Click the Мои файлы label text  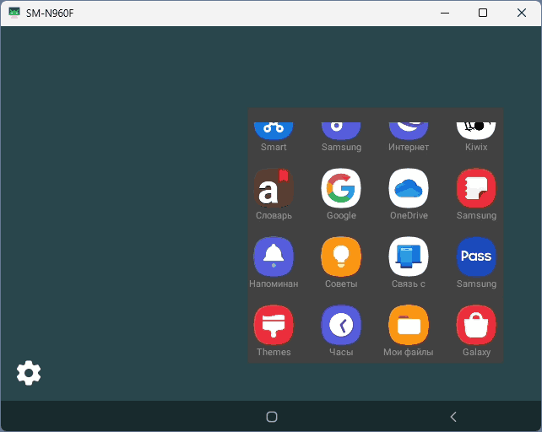click(409, 352)
